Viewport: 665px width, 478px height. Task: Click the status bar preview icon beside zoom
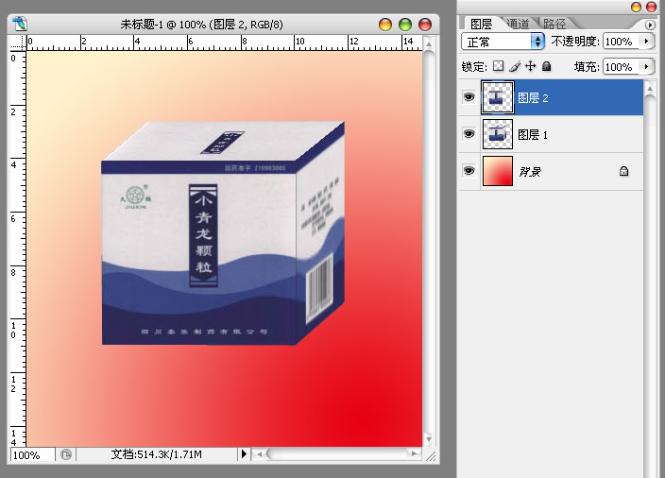tap(66, 454)
